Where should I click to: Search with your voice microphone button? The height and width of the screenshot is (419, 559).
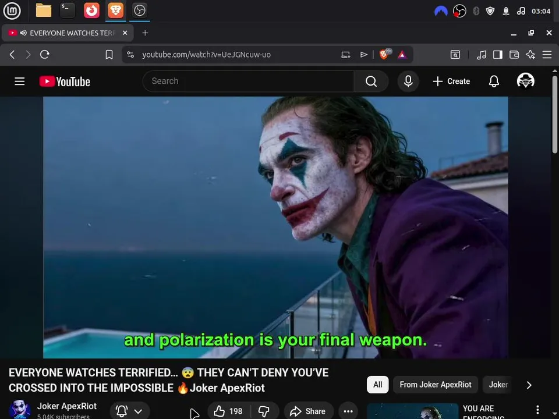(x=408, y=81)
